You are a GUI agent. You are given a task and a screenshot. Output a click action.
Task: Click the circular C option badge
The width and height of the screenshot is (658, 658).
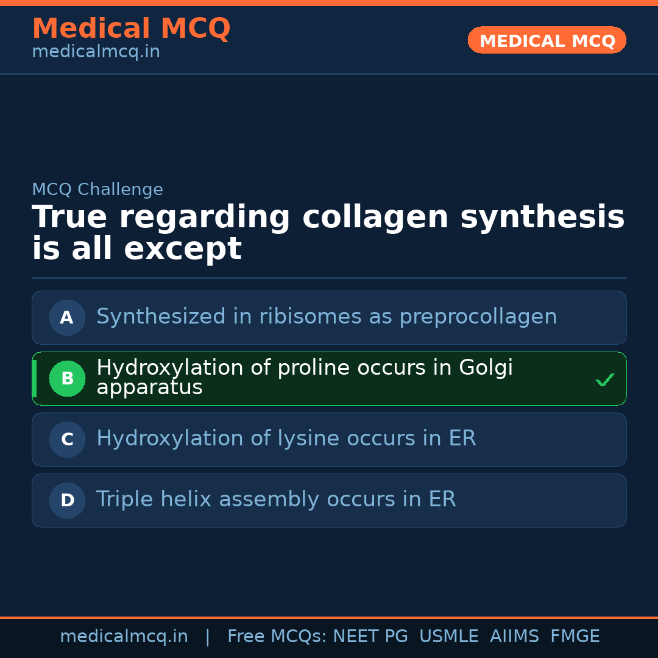67,439
